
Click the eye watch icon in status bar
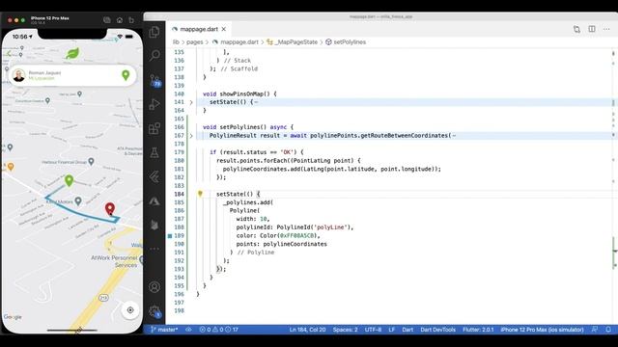(x=189, y=330)
